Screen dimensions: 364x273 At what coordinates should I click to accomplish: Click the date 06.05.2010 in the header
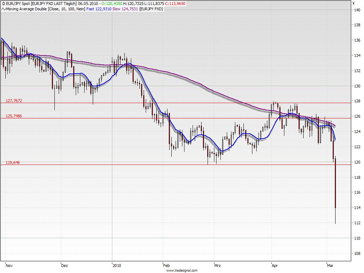(88, 4)
